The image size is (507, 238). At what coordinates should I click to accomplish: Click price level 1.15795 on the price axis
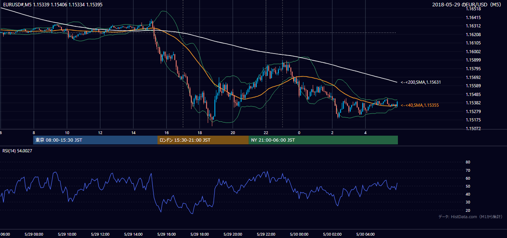(x=473, y=69)
